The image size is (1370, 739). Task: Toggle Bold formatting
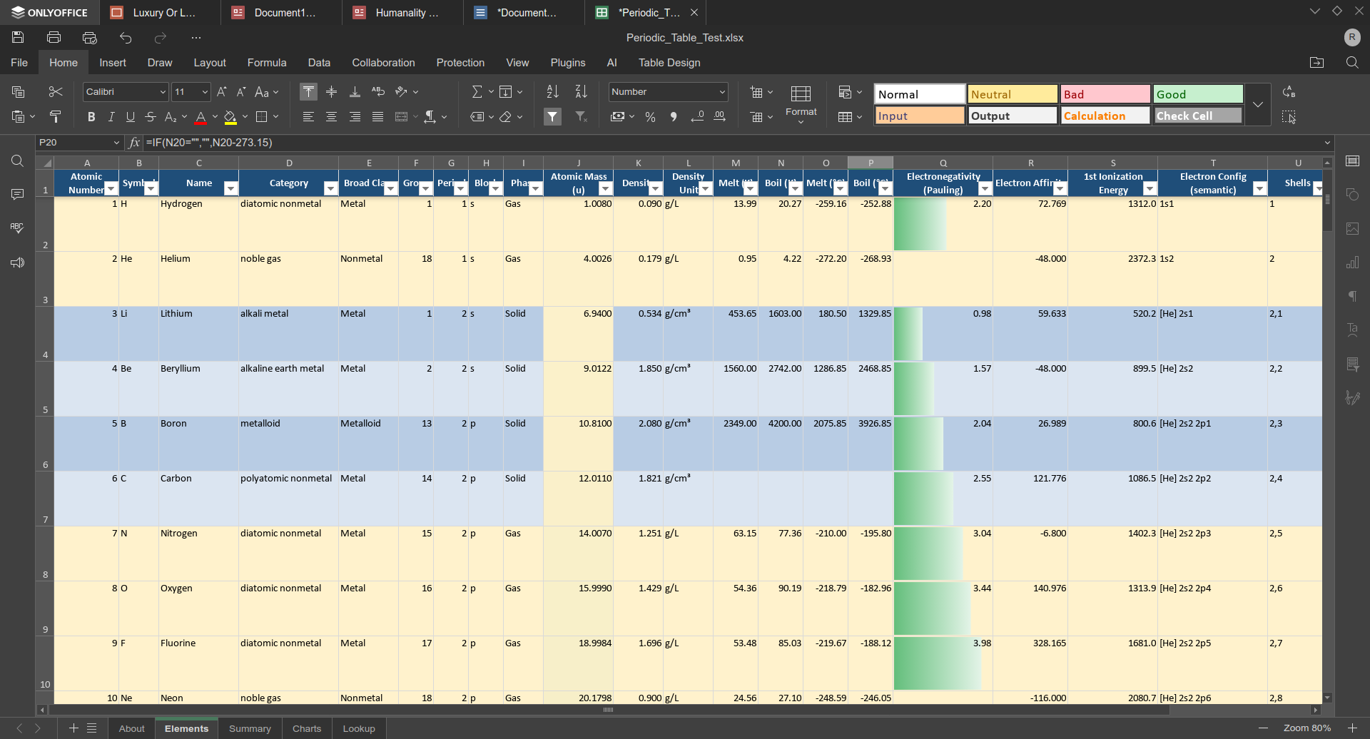(x=91, y=117)
